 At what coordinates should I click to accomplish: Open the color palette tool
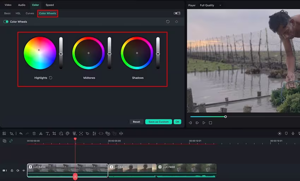tap(67, 133)
